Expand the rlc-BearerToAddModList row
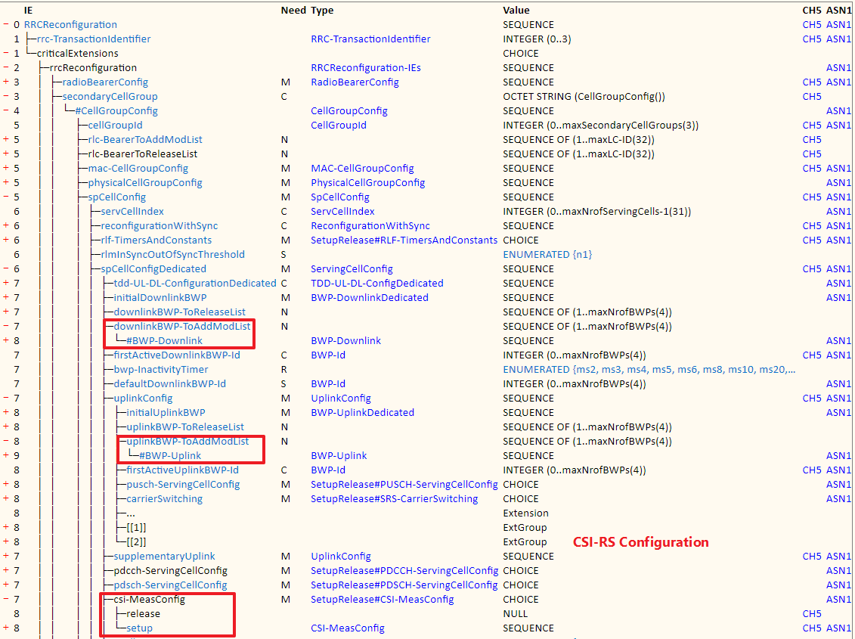This screenshot has height=639, width=855. click(x=6, y=140)
